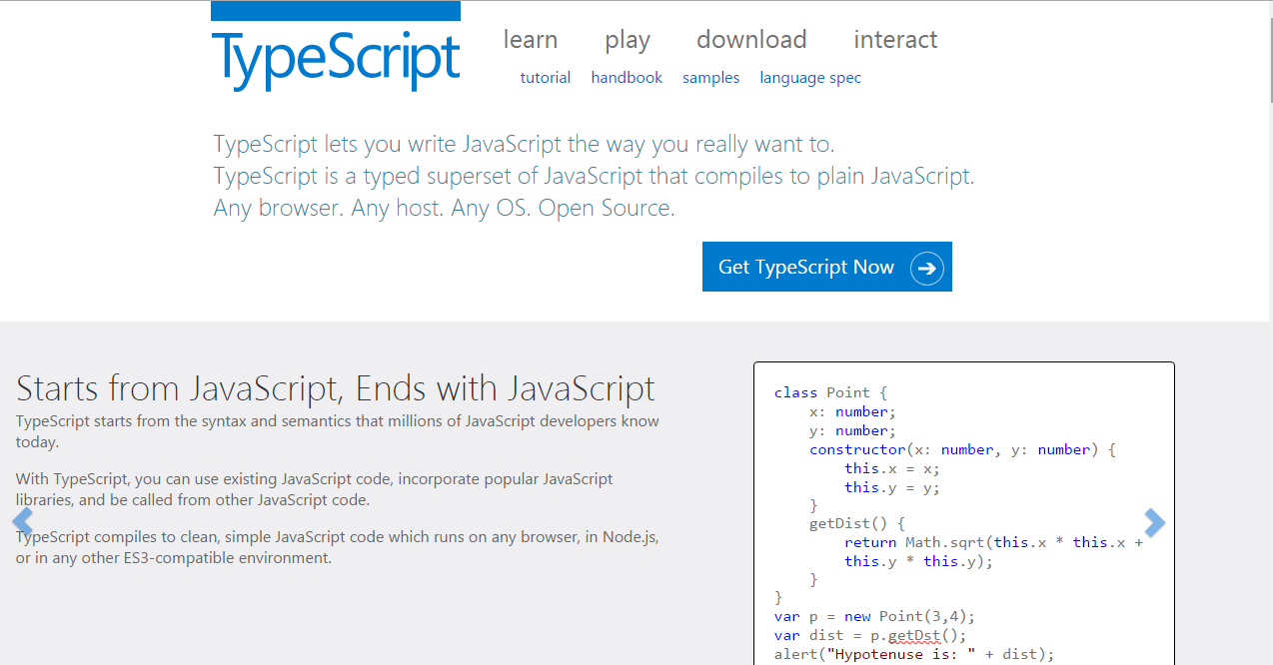Click the blue bar above the TypeScript logo
This screenshot has width=1273, height=665.
335,10
